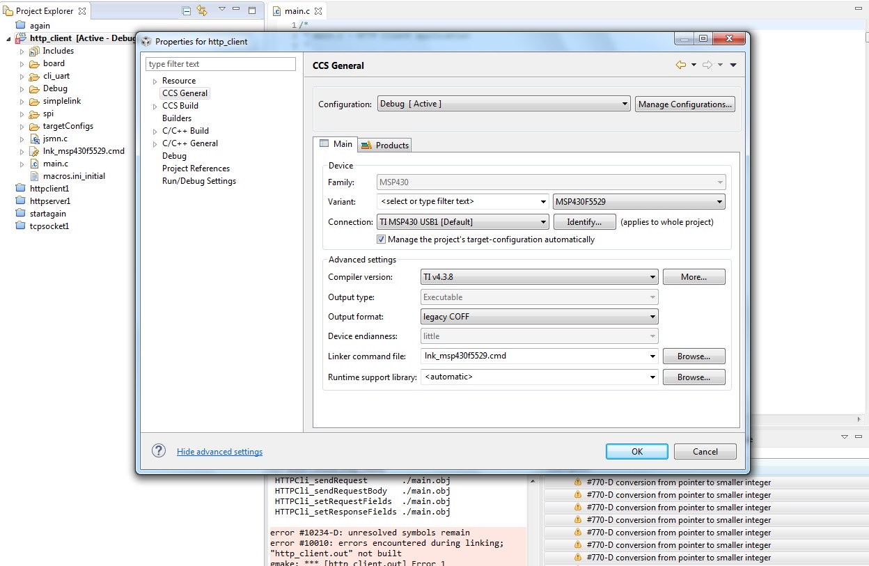Close the Project Explorer tab
The height and width of the screenshot is (566, 869).
click(82, 11)
